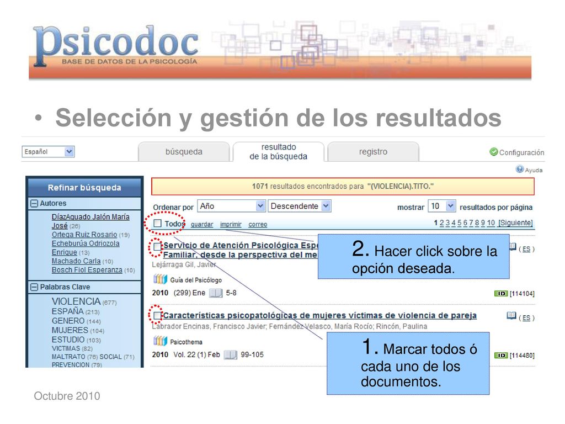Select the resultado de la búsqueda tab
Screen dimensions: 565x424
coord(279,152)
